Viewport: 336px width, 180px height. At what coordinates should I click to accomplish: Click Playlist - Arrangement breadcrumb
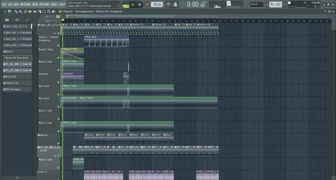(78, 11)
